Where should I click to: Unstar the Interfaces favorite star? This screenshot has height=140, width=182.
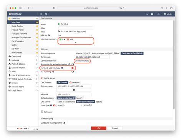(x=37, y=22)
